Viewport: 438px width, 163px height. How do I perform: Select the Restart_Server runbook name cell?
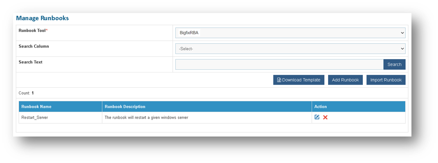[35, 117]
